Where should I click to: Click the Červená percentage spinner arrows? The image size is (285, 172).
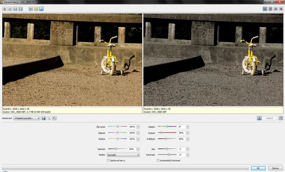tap(138, 127)
